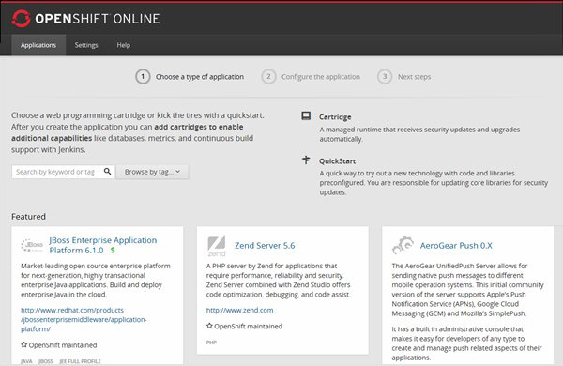This screenshot has height=366, width=563.
Task: Select JBoss Enterprise Application Platform 6.1.0
Action: 103,245
